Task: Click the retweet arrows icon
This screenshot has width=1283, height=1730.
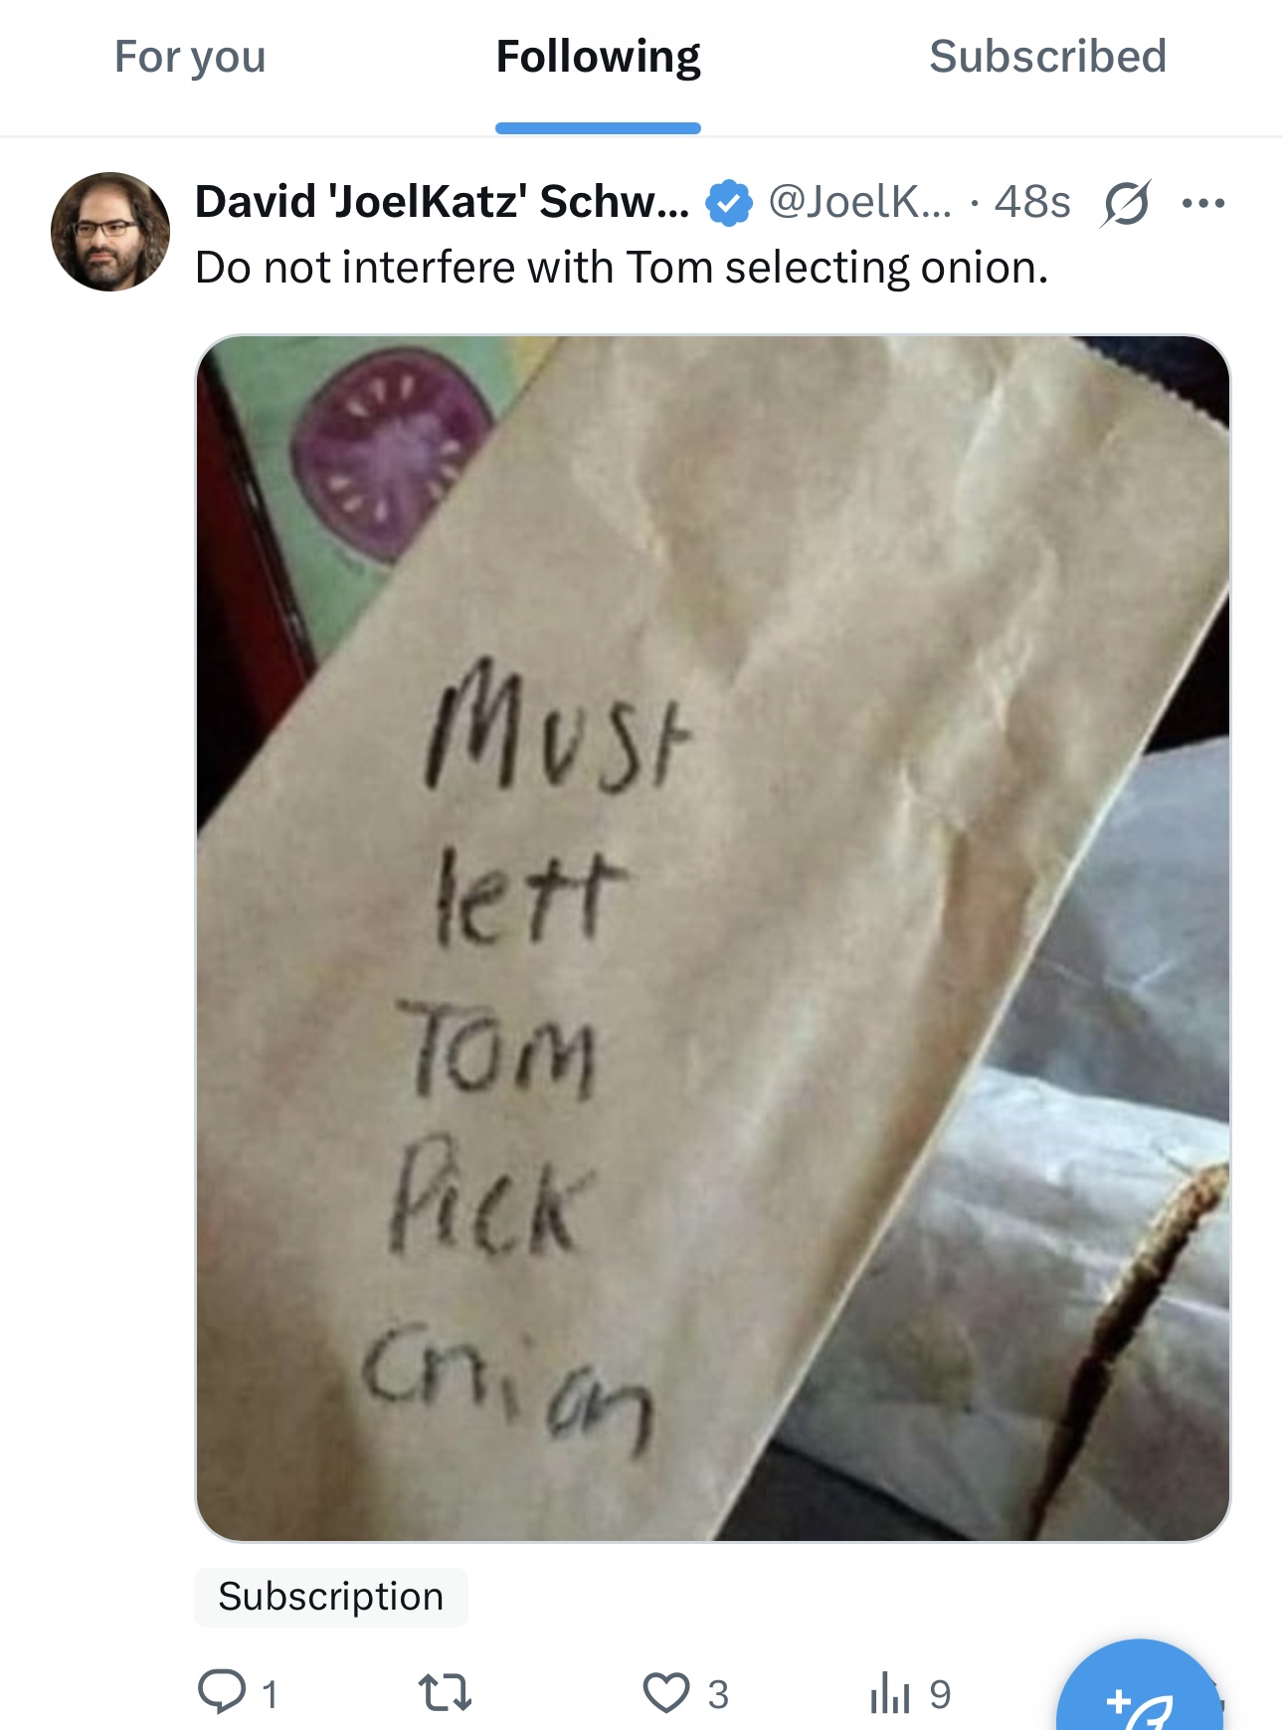Action: tap(445, 1692)
